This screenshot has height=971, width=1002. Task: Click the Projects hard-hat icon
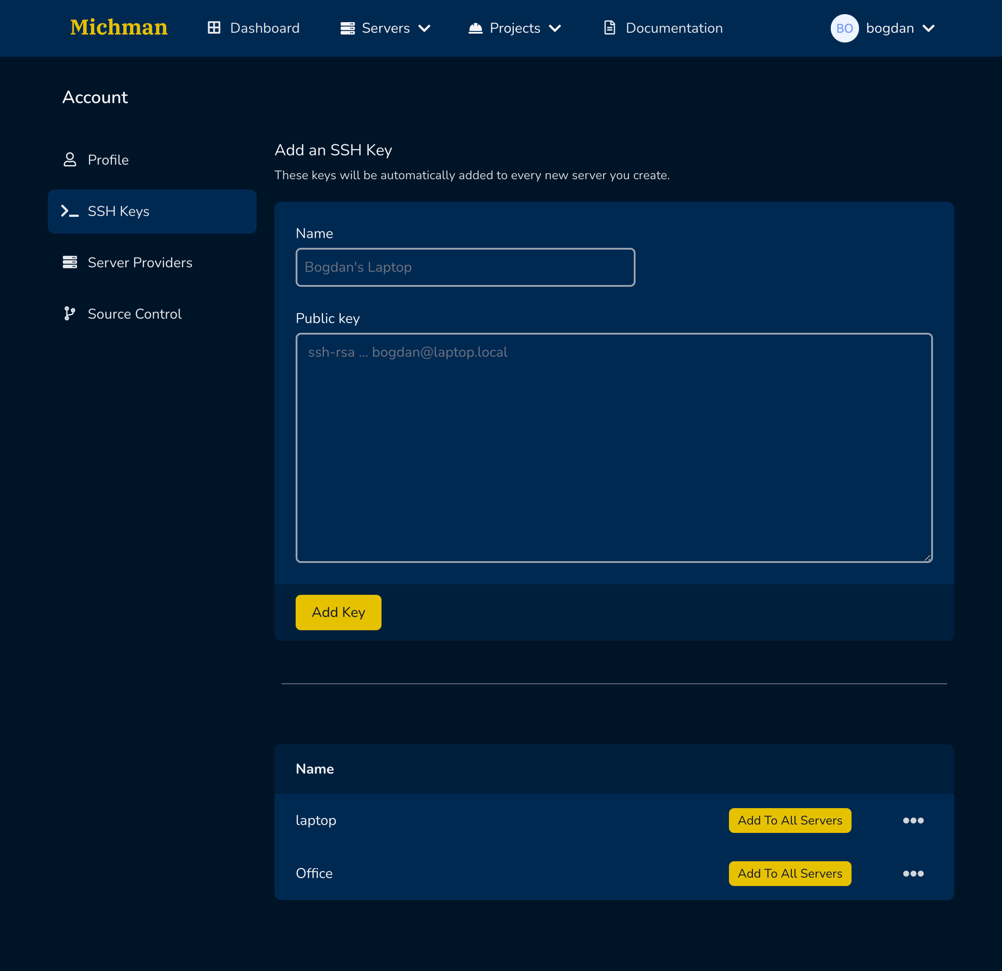point(475,28)
